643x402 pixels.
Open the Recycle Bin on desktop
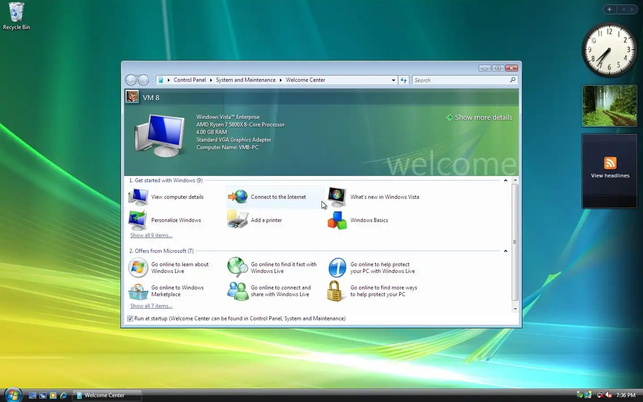pyautogui.click(x=17, y=16)
